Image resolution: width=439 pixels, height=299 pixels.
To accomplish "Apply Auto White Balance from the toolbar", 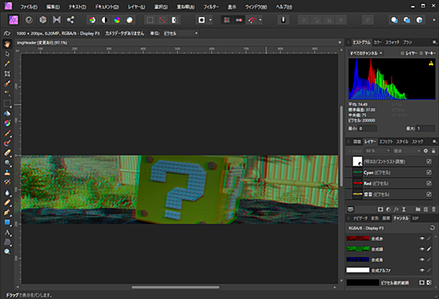I will pyautogui.click(x=130, y=20).
